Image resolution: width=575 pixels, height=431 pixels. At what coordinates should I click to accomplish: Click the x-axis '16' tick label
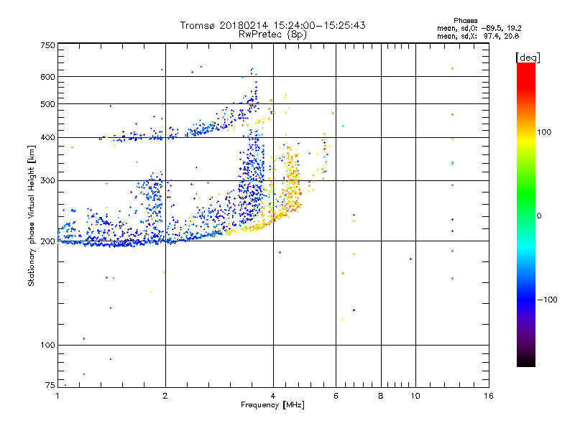click(489, 396)
